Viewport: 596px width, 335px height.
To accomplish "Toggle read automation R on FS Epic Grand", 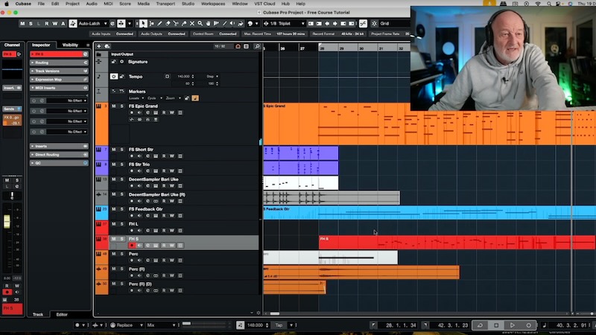I will tap(164, 113).
